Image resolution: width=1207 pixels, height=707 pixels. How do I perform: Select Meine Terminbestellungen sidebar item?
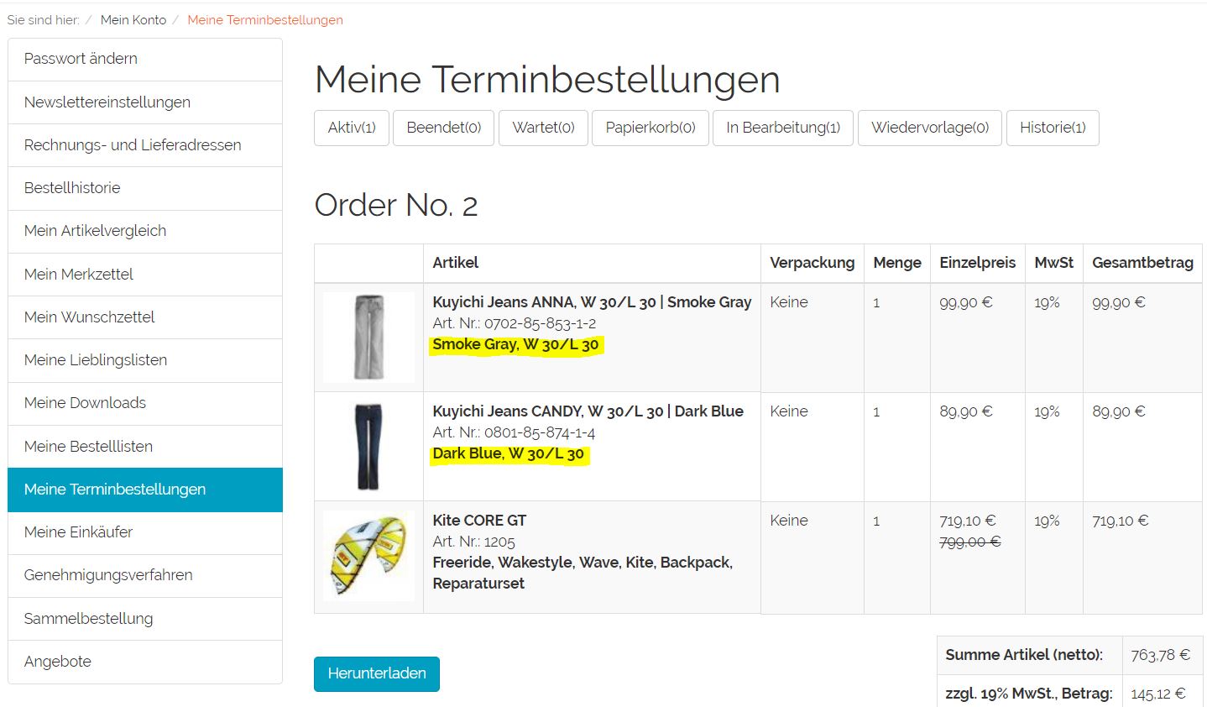[x=115, y=490]
